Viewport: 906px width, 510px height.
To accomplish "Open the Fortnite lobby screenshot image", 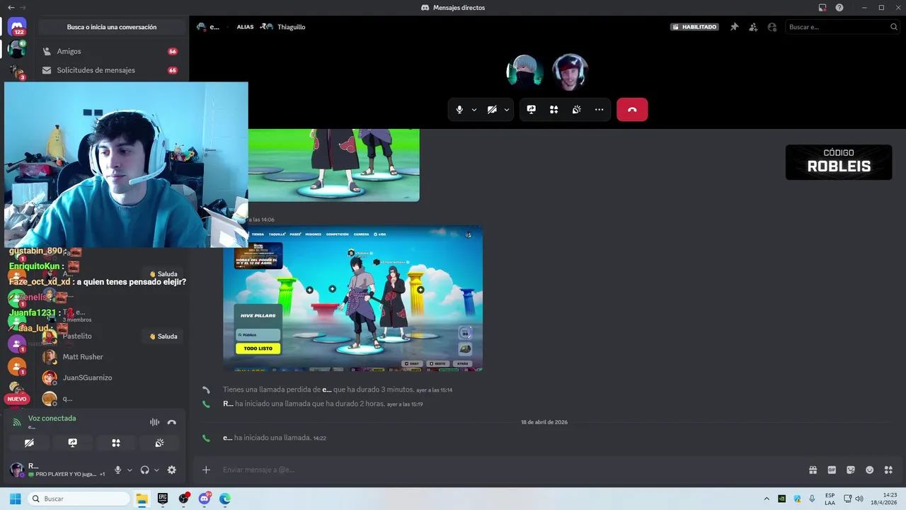I will pos(353,298).
